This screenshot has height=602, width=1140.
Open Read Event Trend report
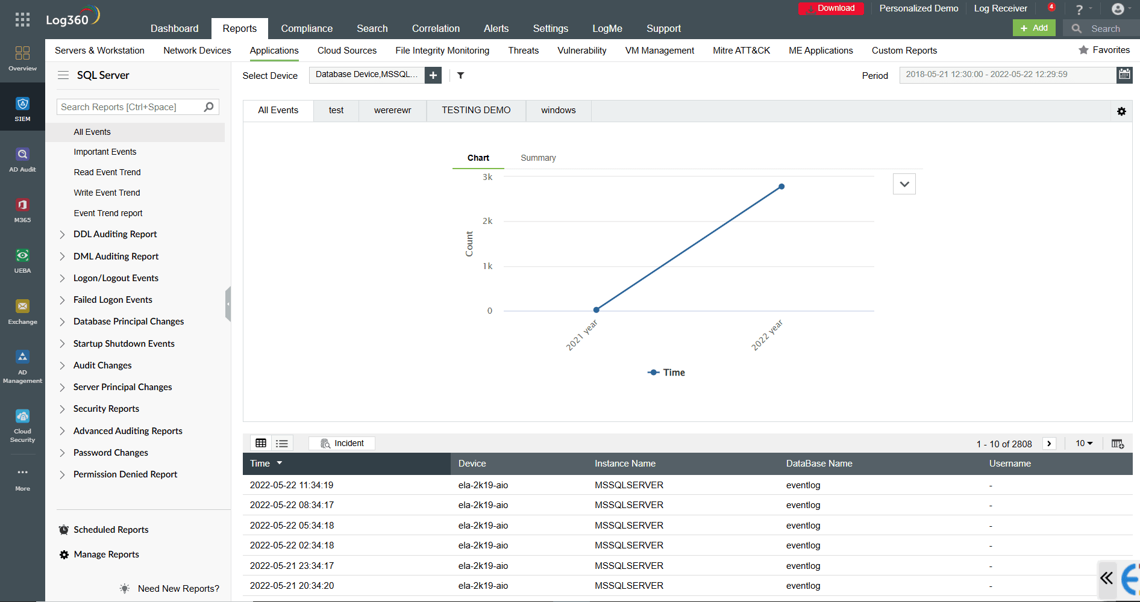107,172
